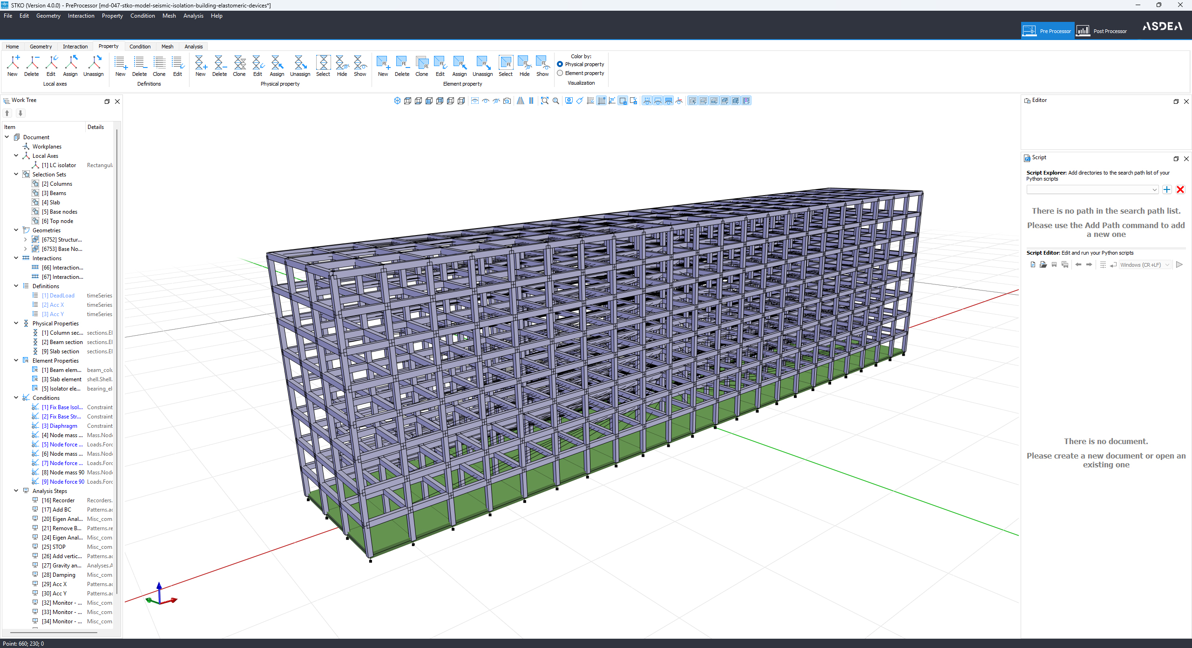The height and width of the screenshot is (648, 1192).
Task: Click open script folder icon
Action: pyautogui.click(x=1043, y=265)
